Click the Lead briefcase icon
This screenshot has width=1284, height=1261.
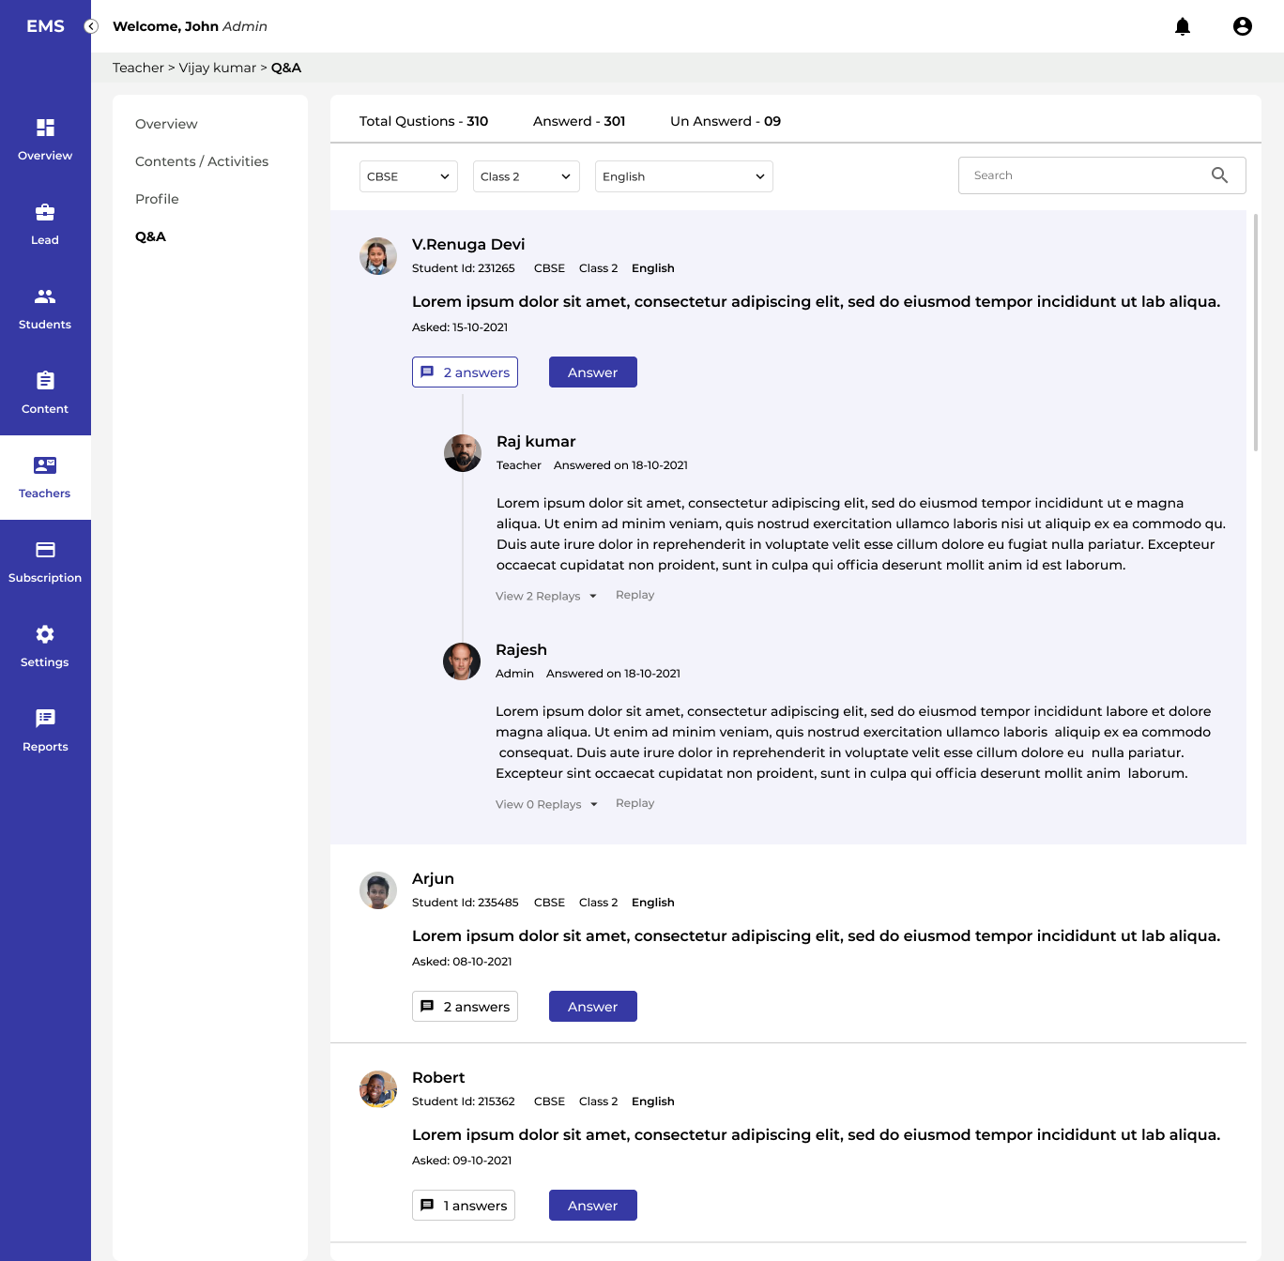45,212
